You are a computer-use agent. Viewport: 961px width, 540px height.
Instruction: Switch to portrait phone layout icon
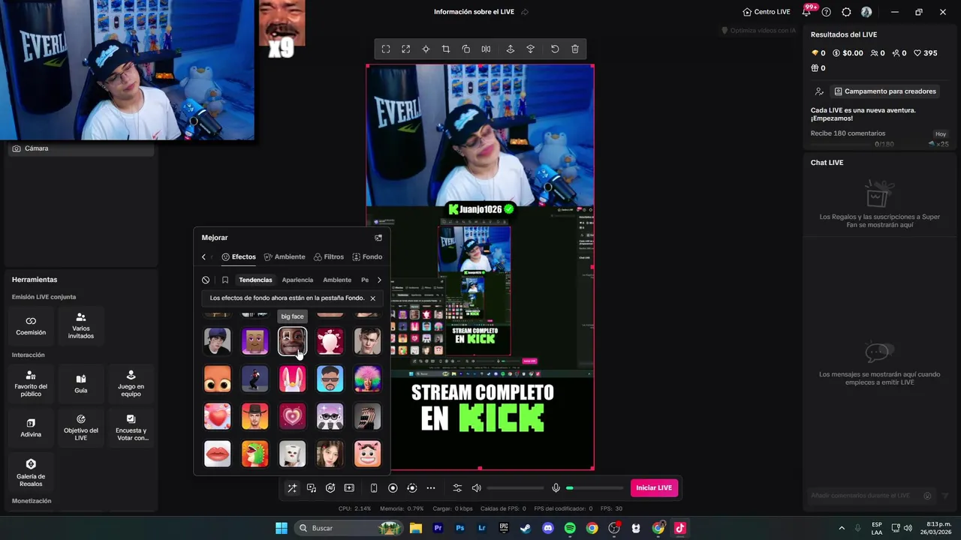coord(374,488)
